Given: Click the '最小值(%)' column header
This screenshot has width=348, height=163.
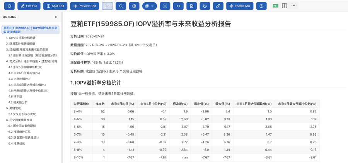Looking at the screenshot, I should [201, 104].
